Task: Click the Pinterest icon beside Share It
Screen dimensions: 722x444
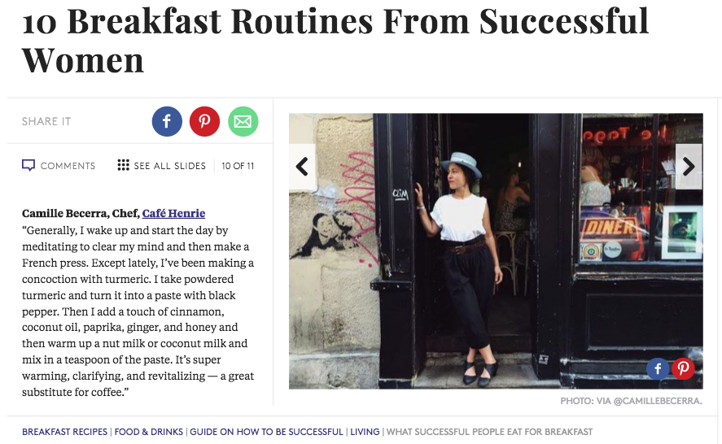Action: 205,122
